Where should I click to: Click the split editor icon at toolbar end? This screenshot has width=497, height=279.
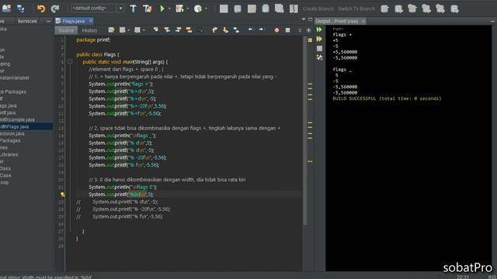point(309,30)
